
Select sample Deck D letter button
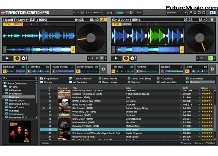pos(212,69)
